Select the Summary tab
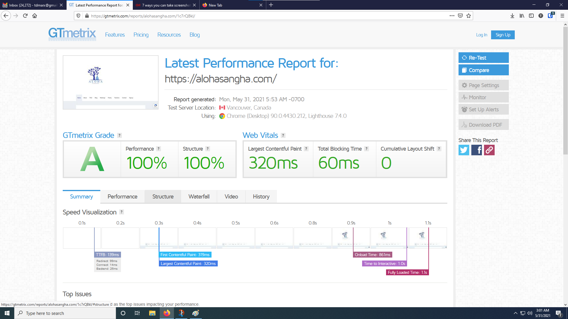 click(x=81, y=196)
